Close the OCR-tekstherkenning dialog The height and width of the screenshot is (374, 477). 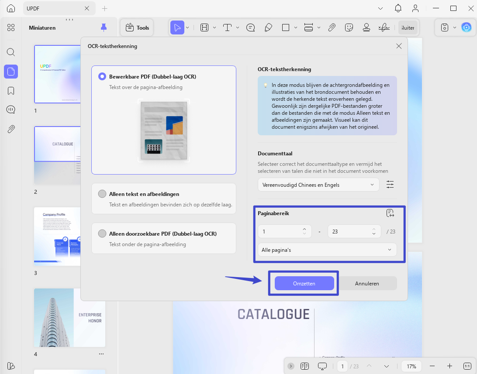pyautogui.click(x=399, y=46)
